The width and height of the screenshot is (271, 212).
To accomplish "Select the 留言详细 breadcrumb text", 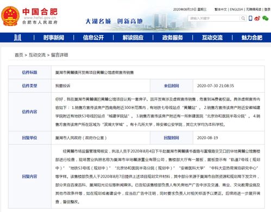I will [60, 55].
